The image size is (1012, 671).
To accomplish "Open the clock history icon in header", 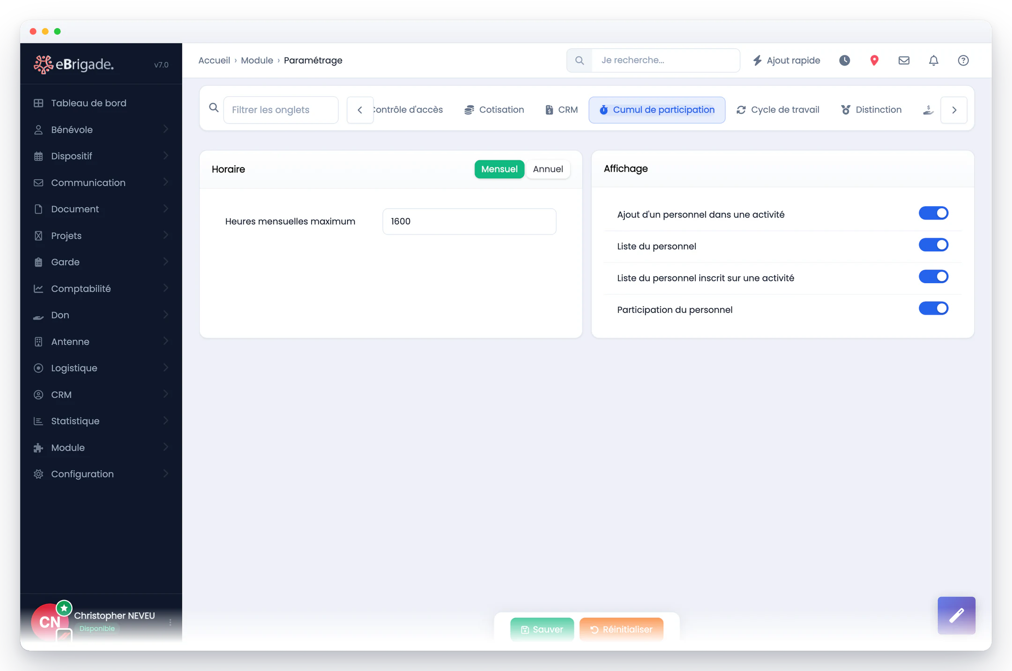I will (x=844, y=60).
